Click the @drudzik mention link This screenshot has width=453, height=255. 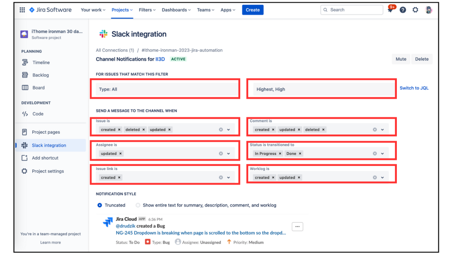pyautogui.click(x=125, y=226)
